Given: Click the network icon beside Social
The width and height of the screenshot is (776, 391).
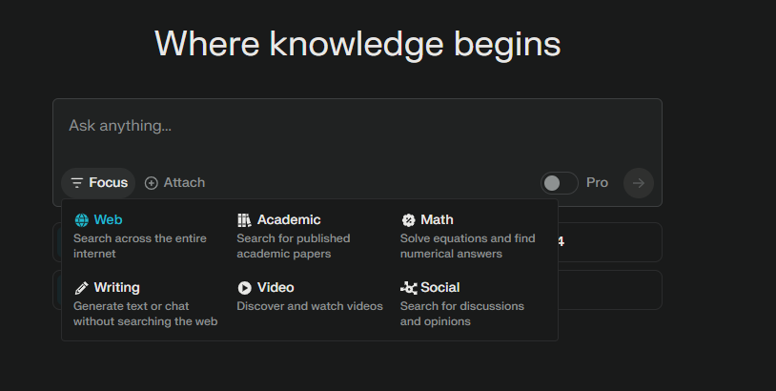Looking at the screenshot, I should 409,288.
